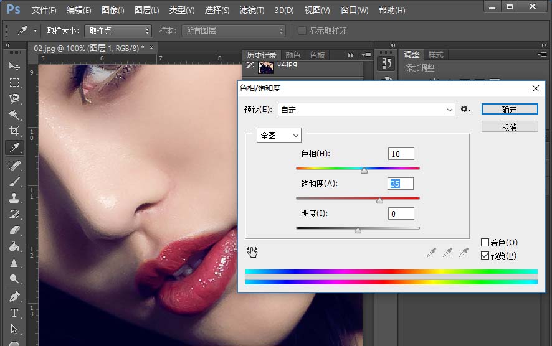Select the Zoom tool in toolbox

[x=14, y=279]
